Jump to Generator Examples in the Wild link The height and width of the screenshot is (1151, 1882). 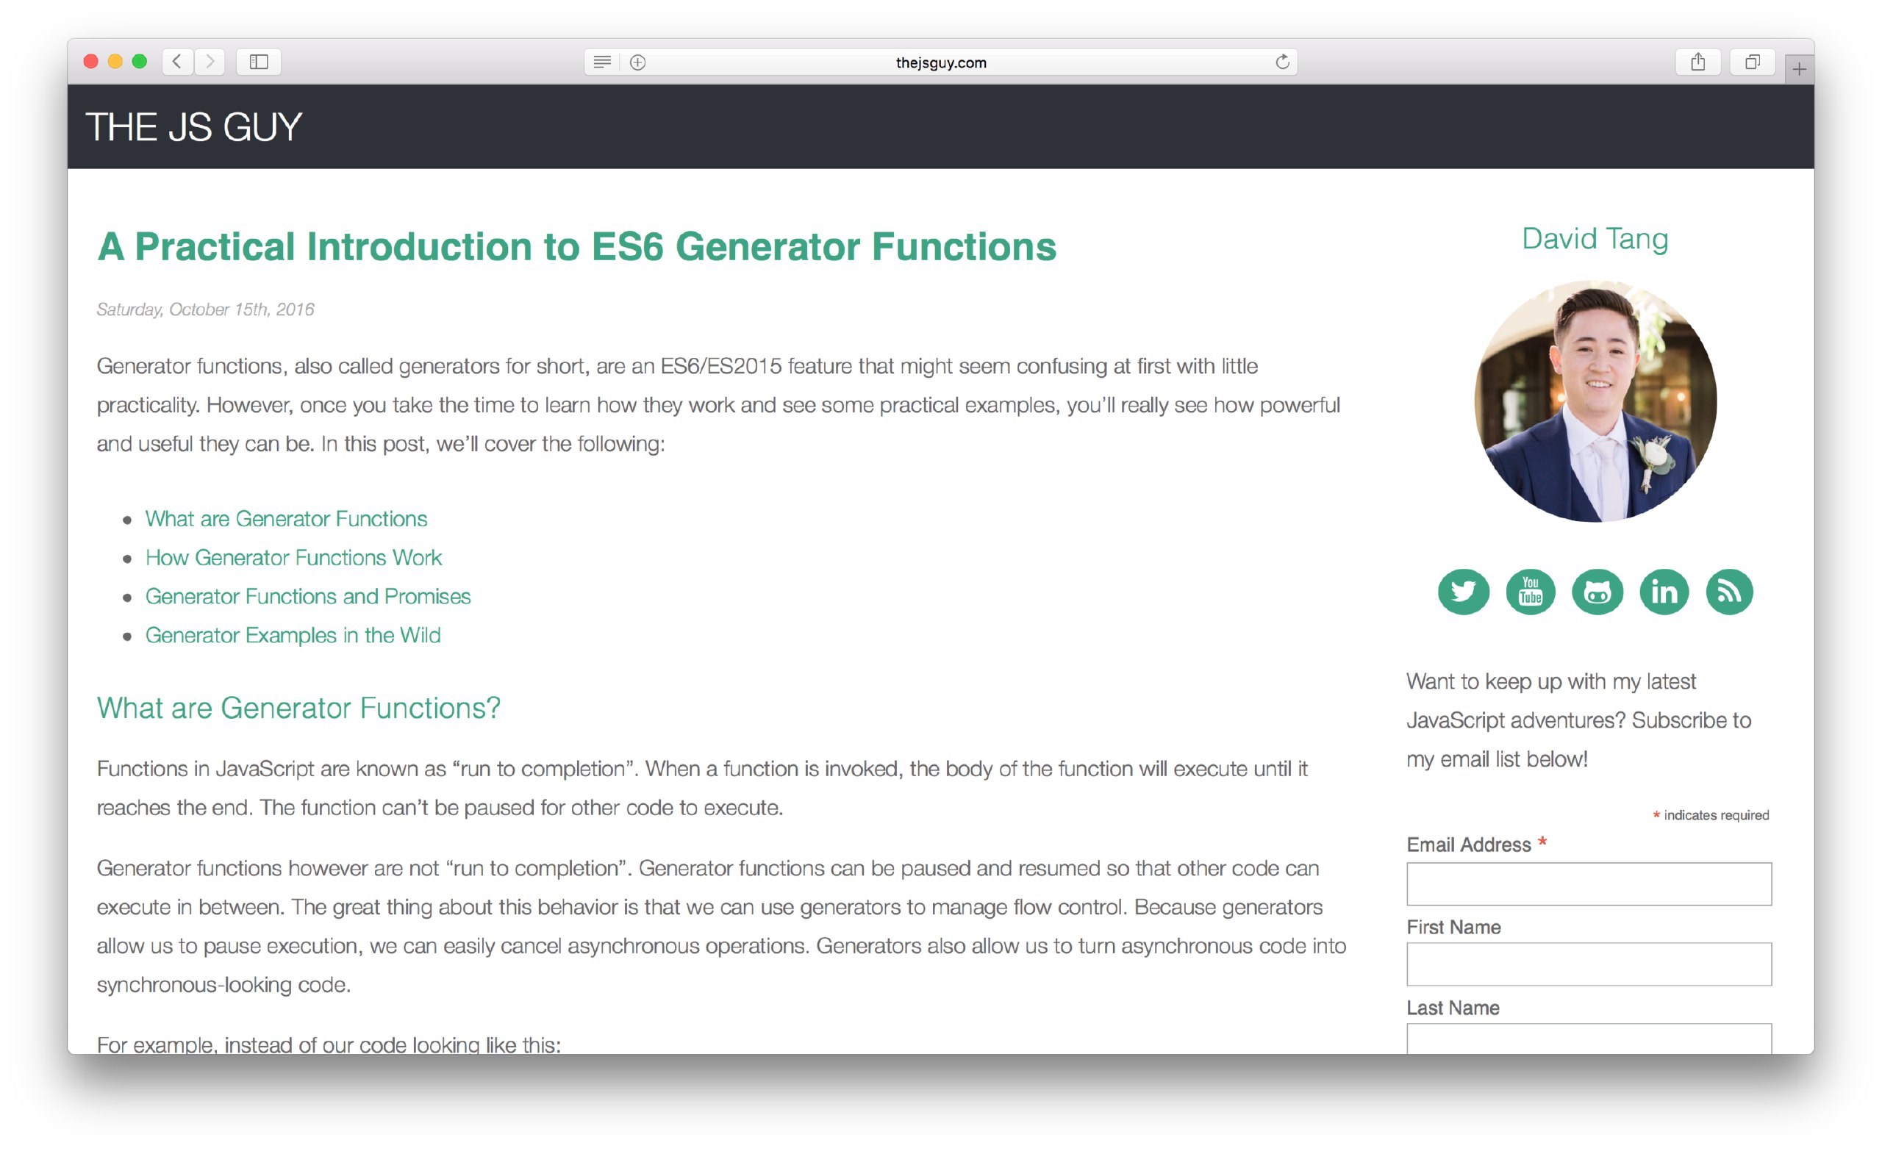pyautogui.click(x=293, y=636)
